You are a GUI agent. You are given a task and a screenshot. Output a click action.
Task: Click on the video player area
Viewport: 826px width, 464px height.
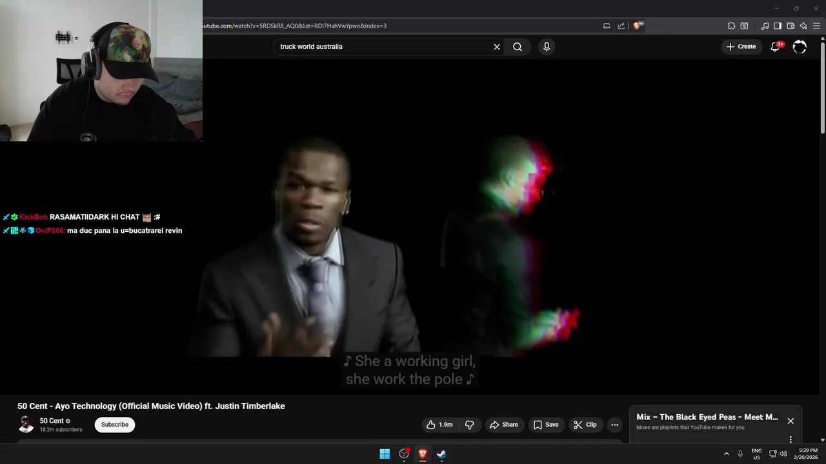point(409,226)
